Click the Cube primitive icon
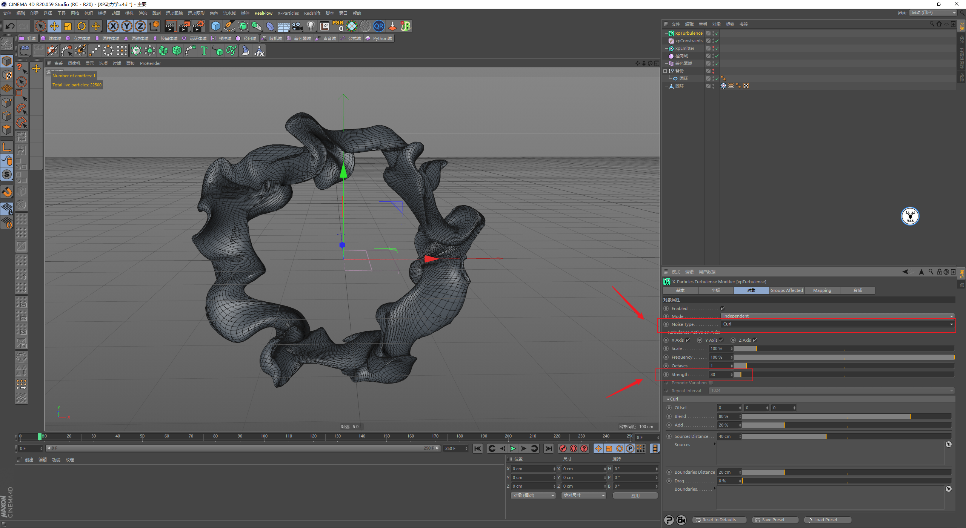This screenshot has width=966, height=528. pos(215,26)
